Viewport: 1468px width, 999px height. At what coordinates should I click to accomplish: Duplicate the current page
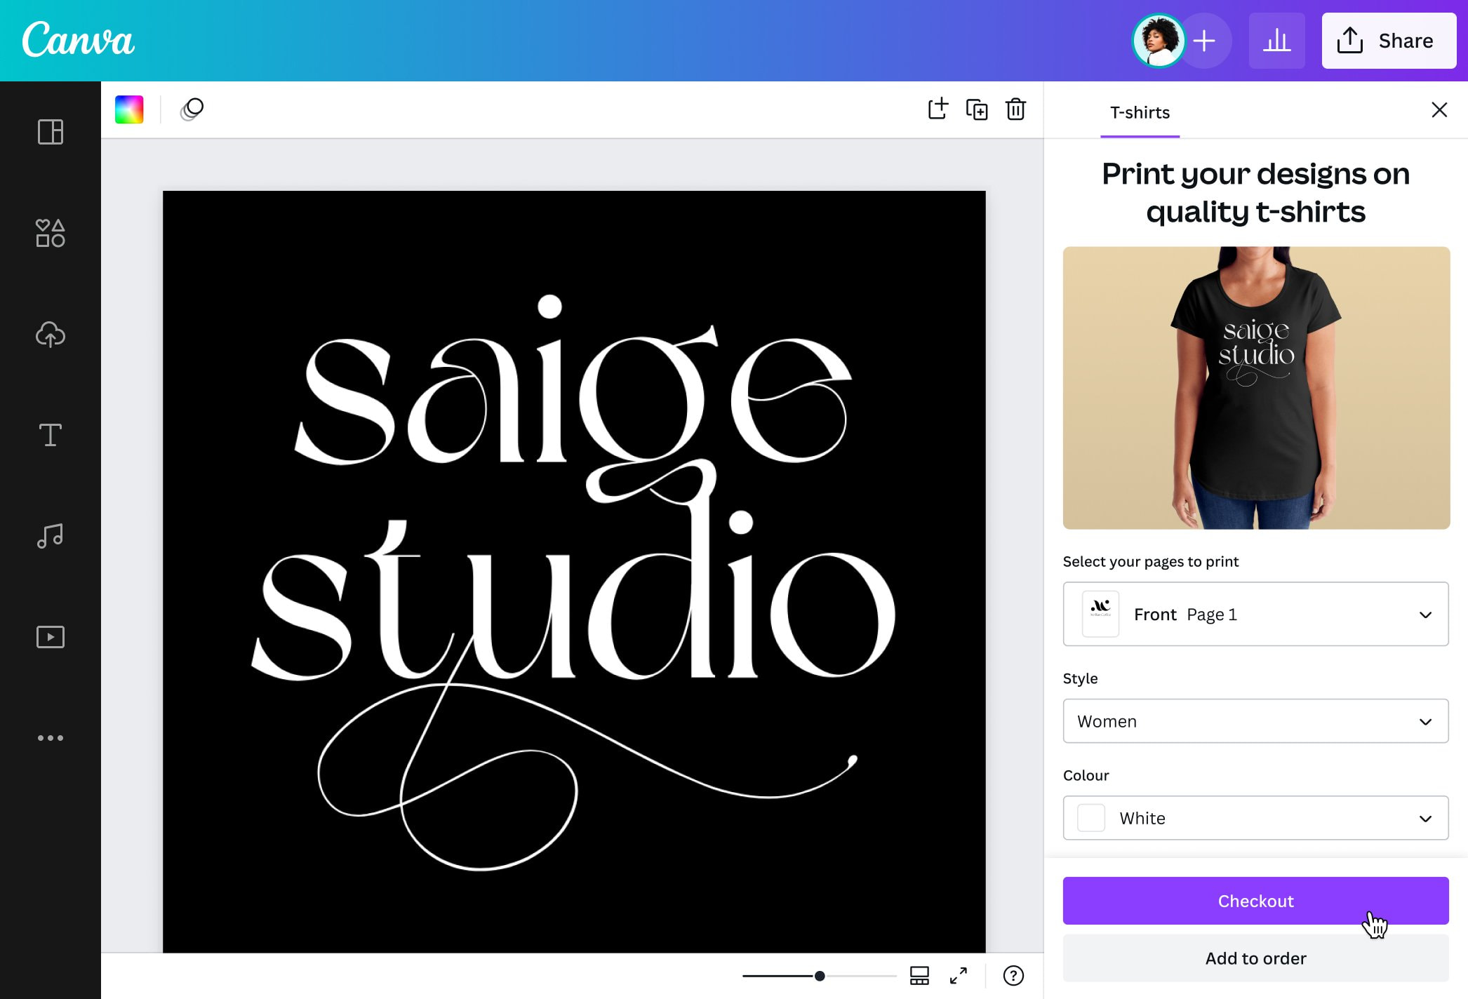[x=977, y=109]
